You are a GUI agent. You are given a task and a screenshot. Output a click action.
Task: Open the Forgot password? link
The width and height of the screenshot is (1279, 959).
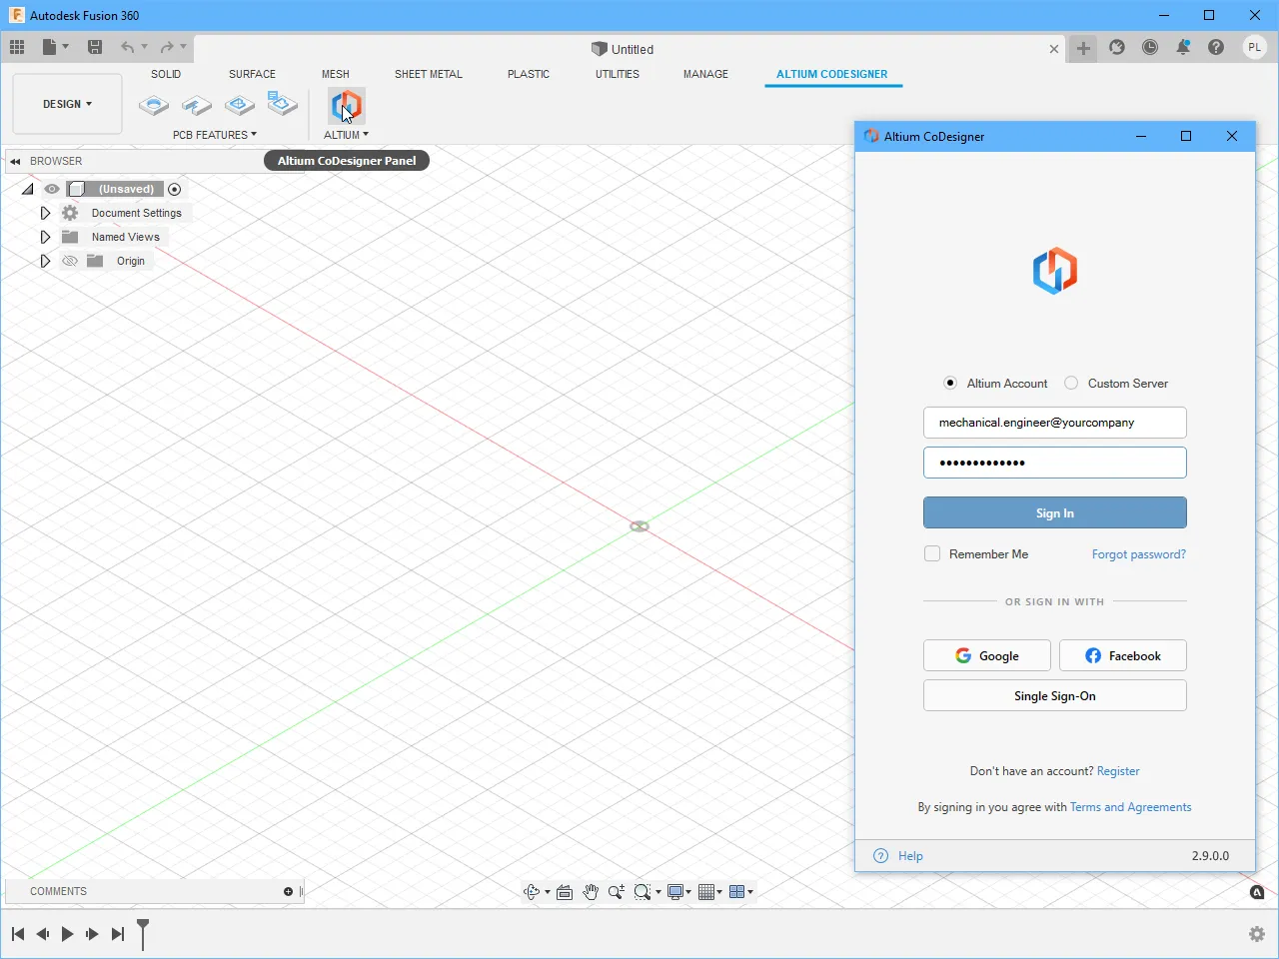1139,554
